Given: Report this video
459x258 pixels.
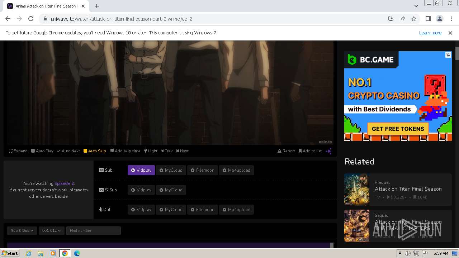Looking at the screenshot, I should (286, 151).
